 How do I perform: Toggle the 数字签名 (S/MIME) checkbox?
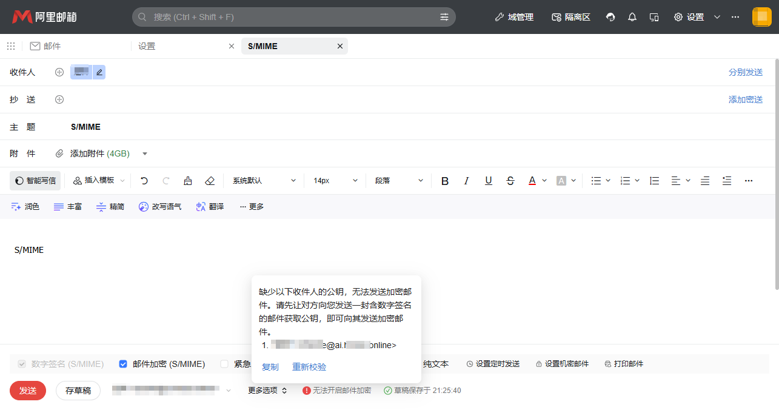pos(22,364)
